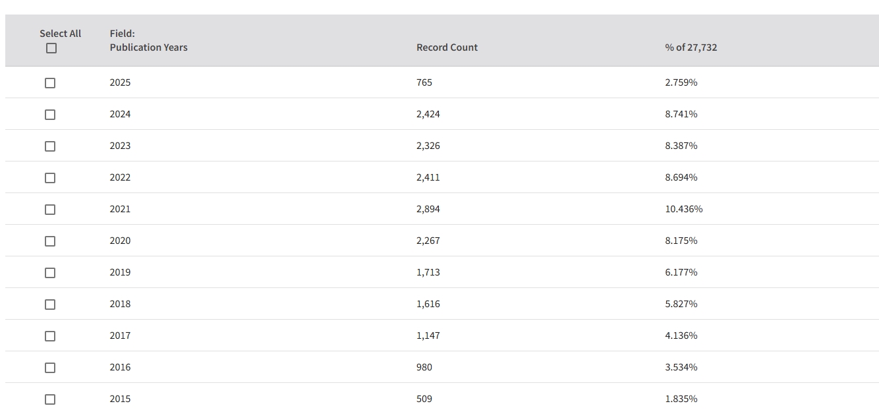
Task: Click the Record Count column header
Action: [x=447, y=47]
